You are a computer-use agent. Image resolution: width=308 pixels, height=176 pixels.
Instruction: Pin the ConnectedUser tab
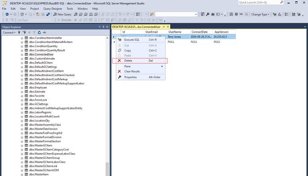pyautogui.click(x=164, y=27)
